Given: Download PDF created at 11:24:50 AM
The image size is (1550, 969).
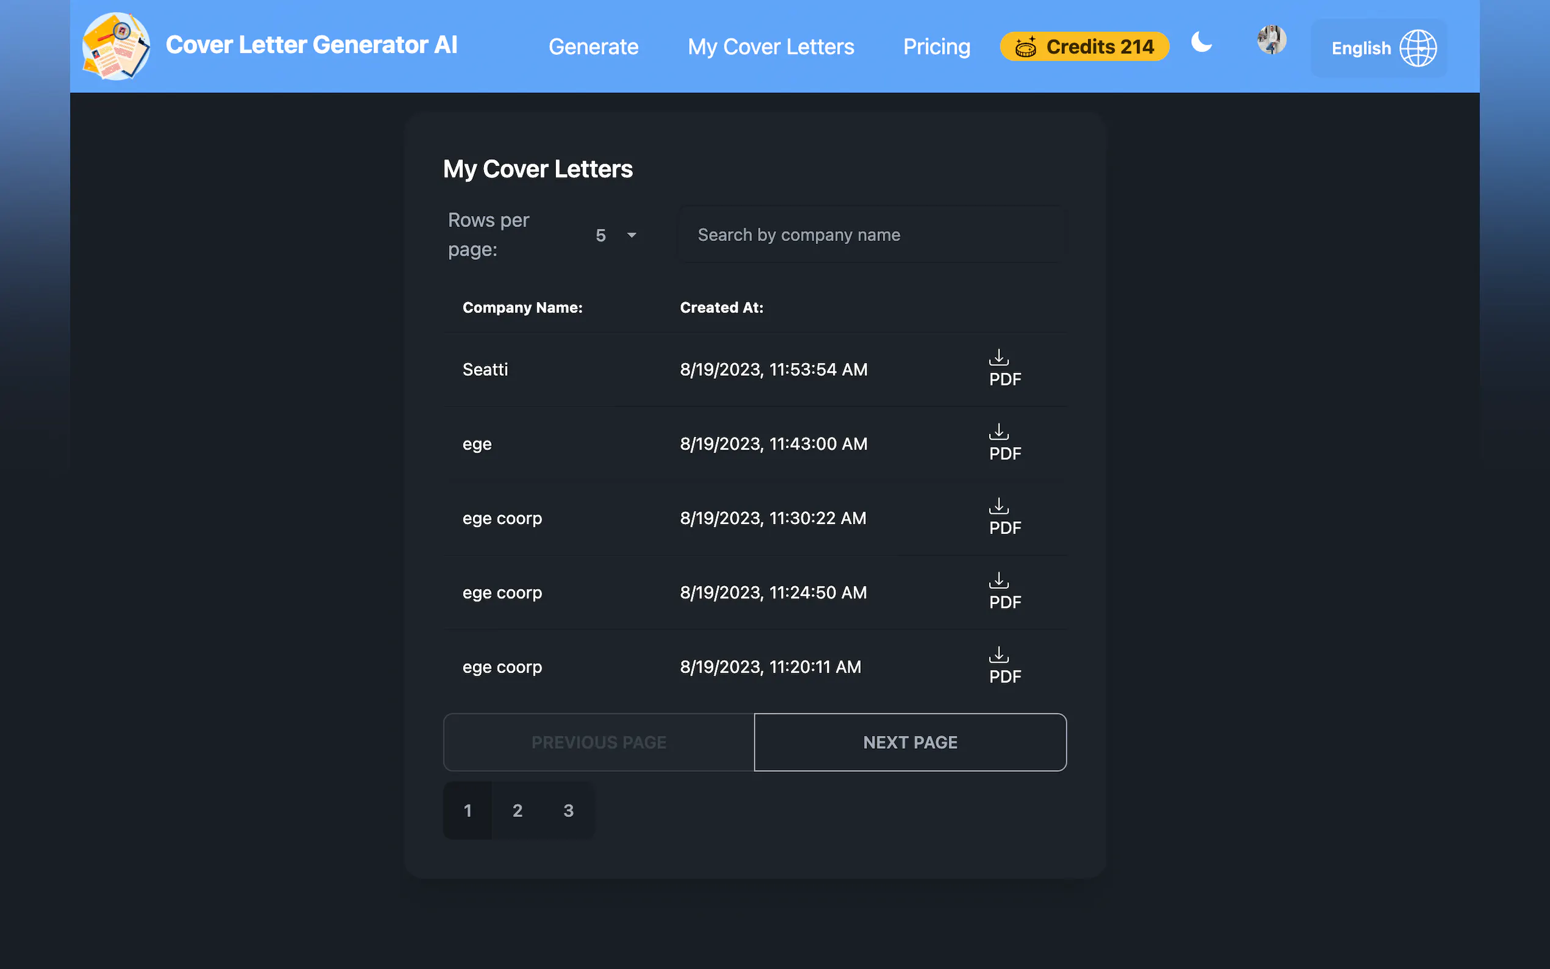Looking at the screenshot, I should pyautogui.click(x=1003, y=591).
